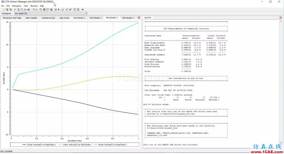
Task: Click Out File scrollbar up arrow
Action: coord(281,21)
